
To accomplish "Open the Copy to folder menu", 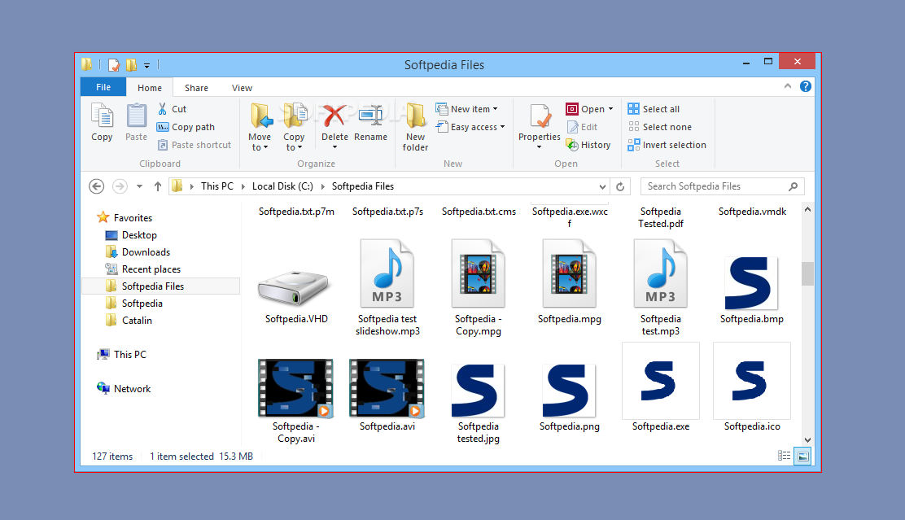I will point(294,126).
